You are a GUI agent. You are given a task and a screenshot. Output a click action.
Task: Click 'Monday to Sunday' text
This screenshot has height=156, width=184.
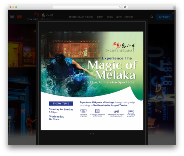[61, 109]
